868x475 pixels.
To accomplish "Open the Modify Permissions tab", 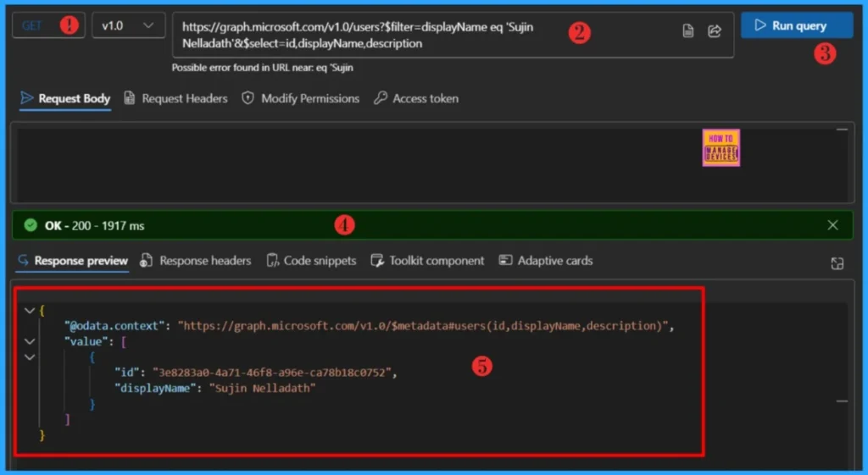I will click(x=301, y=98).
